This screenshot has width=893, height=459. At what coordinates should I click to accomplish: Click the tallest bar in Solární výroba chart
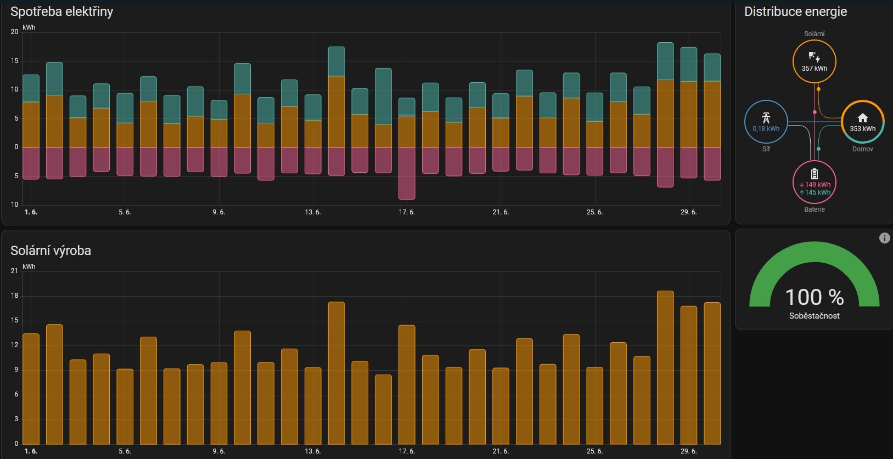tap(665, 367)
